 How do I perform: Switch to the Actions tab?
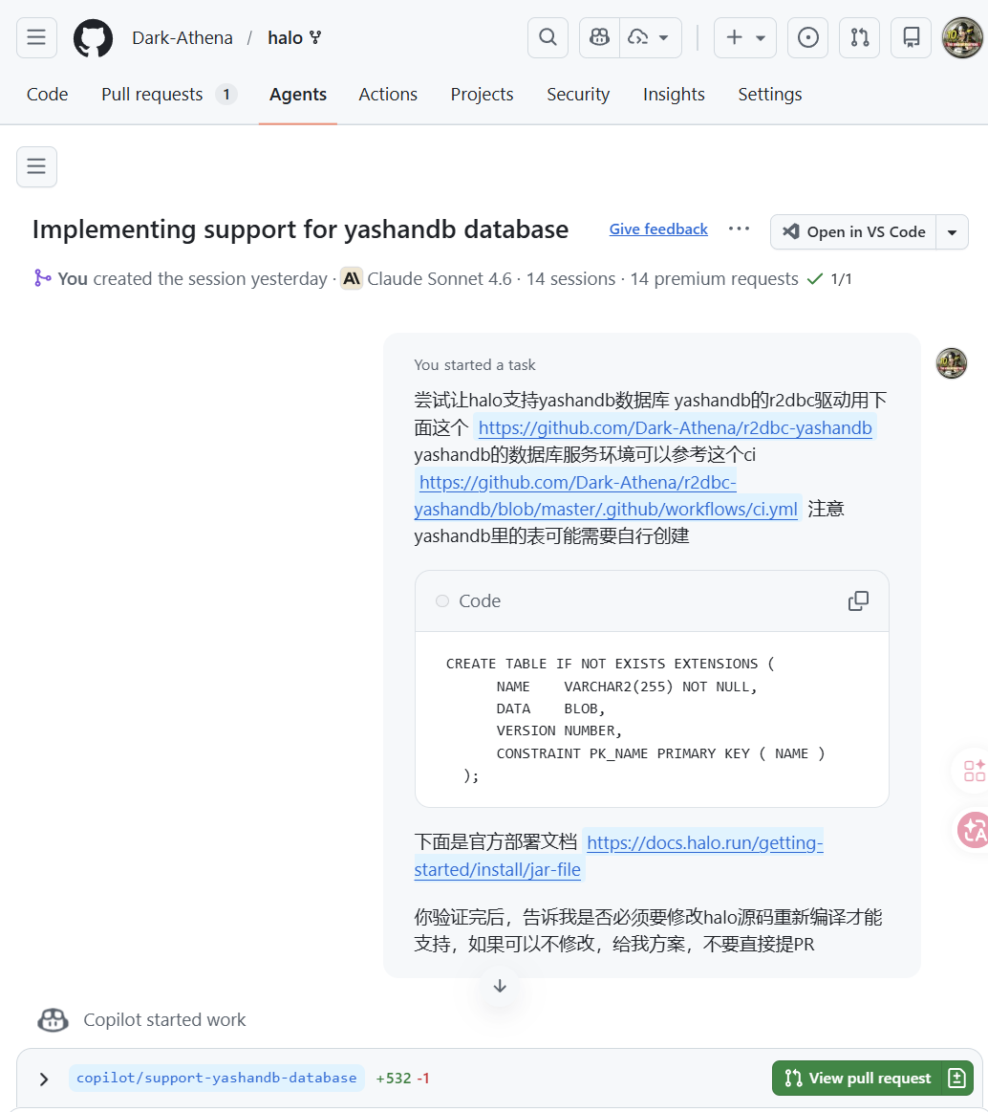(x=388, y=95)
